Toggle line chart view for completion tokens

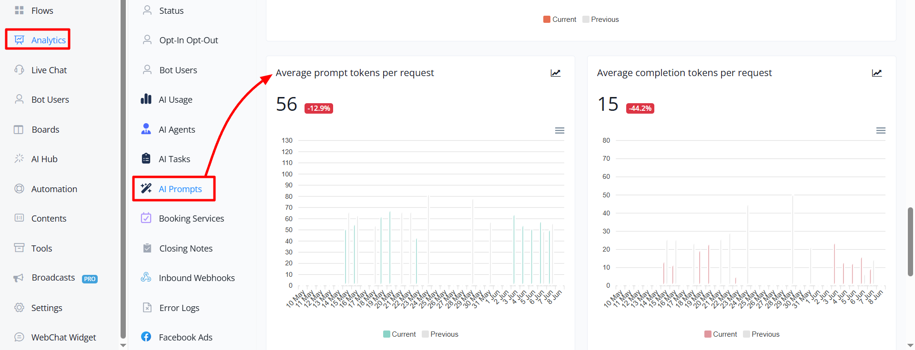click(877, 73)
